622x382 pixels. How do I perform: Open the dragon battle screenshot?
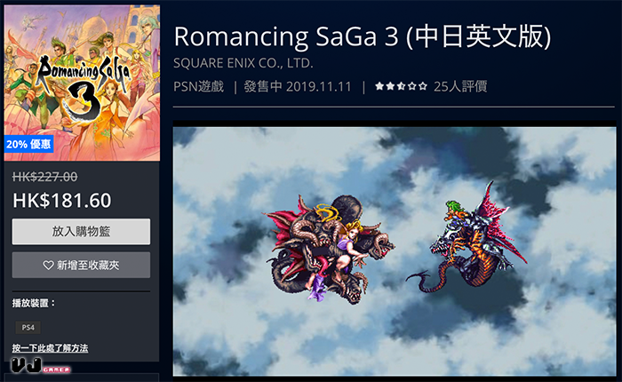tap(395, 251)
